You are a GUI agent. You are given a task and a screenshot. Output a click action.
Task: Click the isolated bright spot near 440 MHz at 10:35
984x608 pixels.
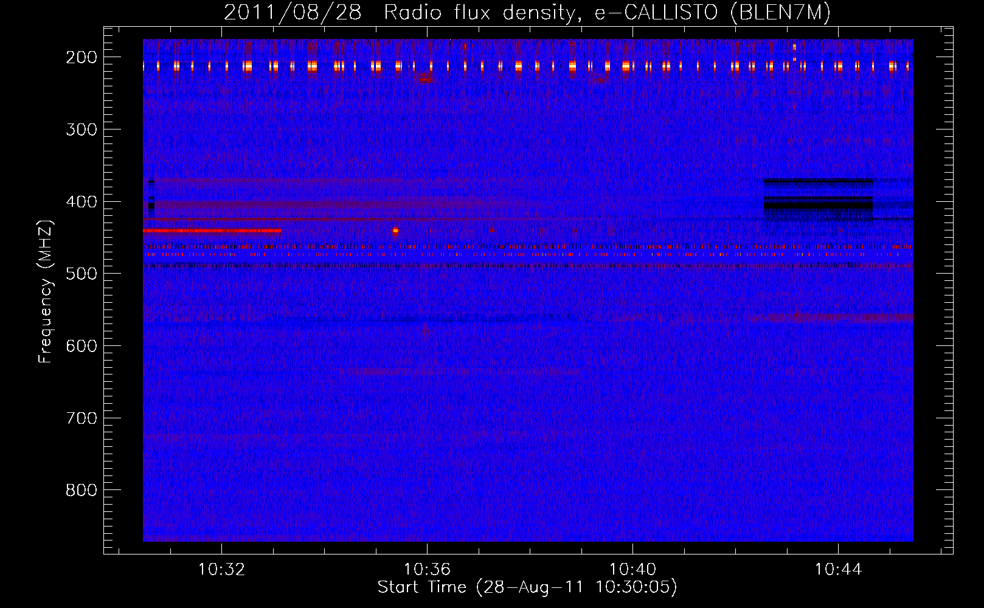click(395, 231)
